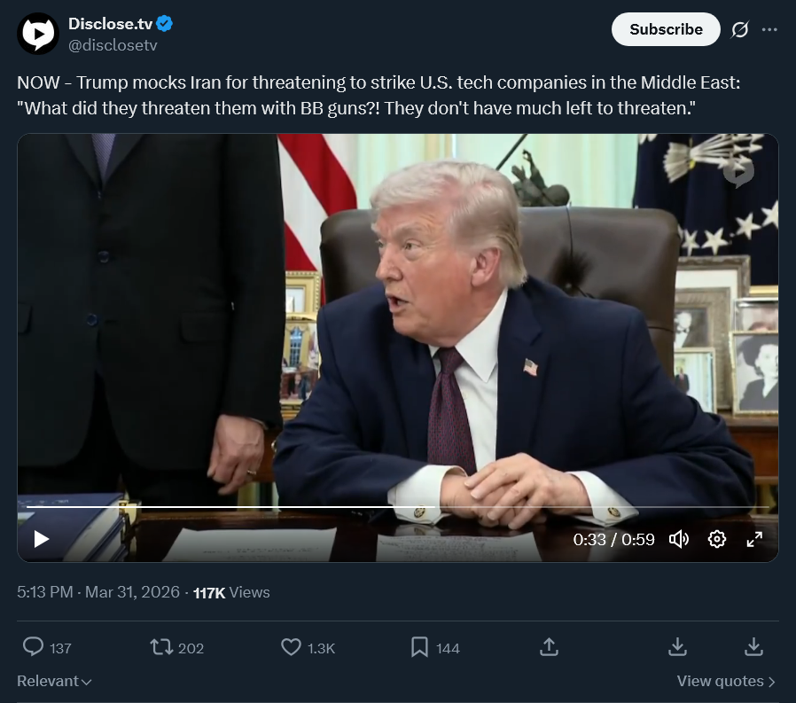Expand the Relevant sort dropdown
This screenshot has width=796, height=703.
(x=54, y=681)
